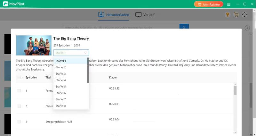Click the MovPilot logo icon
The image size is (256, 136).
pos(6,4)
